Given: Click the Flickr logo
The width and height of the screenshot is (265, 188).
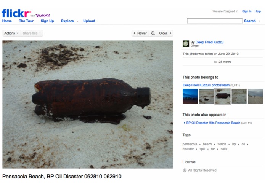Looking at the screenshot, I should tap(16, 13).
